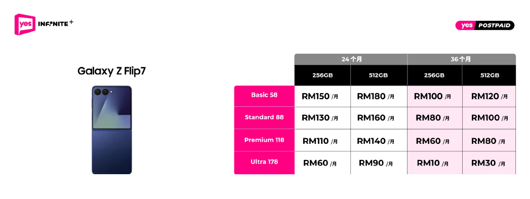Click the Infinite+ wordmark
Screen dimensions: 530x199
coord(56,24)
